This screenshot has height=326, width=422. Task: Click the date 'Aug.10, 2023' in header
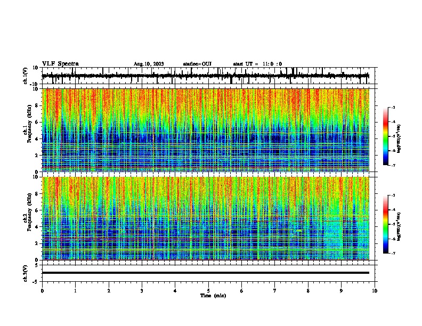coord(149,64)
